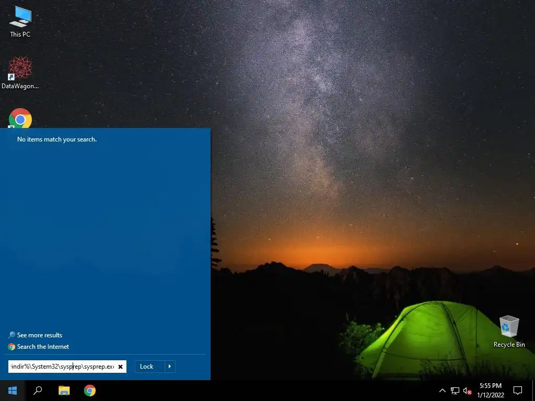Click the Show desktop strip on taskbar edge
The image size is (535, 401).
point(533,391)
